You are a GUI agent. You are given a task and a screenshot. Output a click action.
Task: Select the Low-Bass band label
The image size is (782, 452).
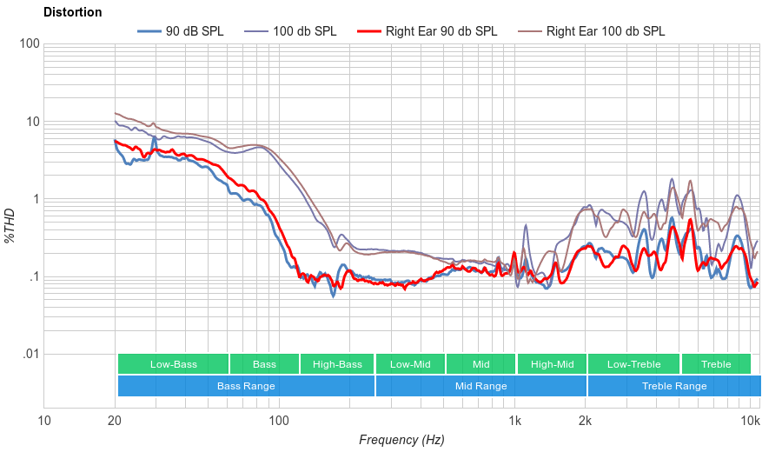(173, 364)
